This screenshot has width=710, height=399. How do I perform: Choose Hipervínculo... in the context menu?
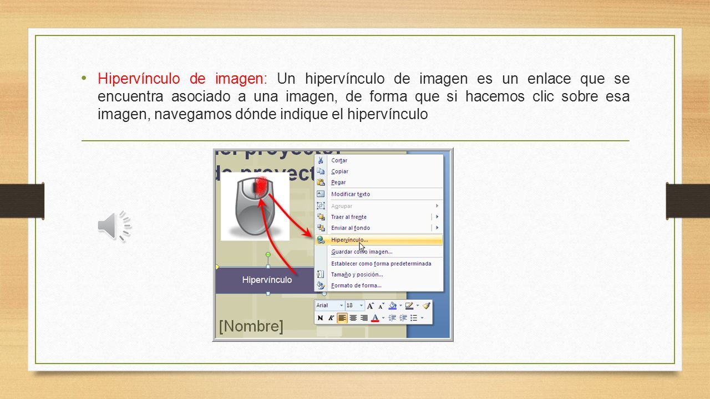coord(379,240)
